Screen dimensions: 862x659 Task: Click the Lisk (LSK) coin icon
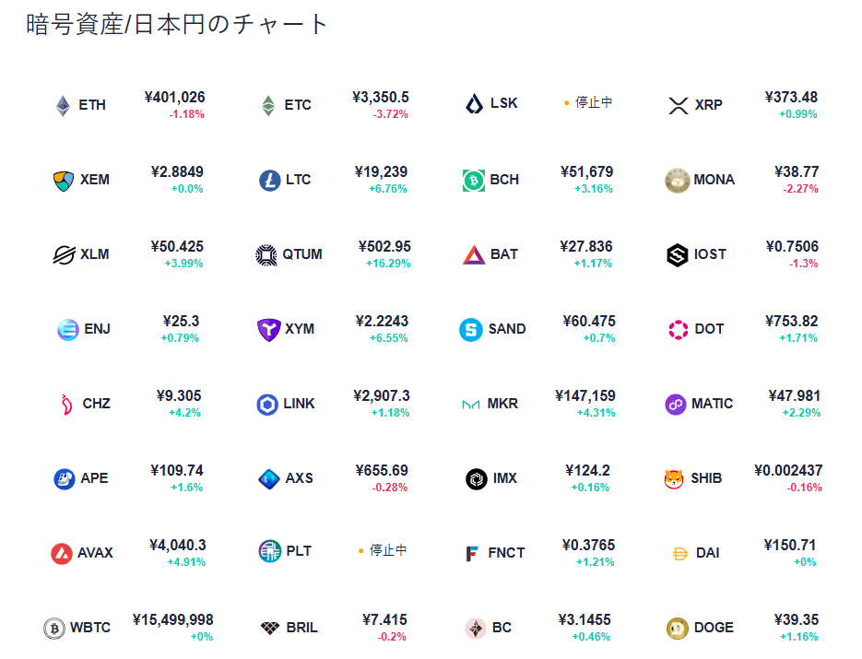coord(474,104)
